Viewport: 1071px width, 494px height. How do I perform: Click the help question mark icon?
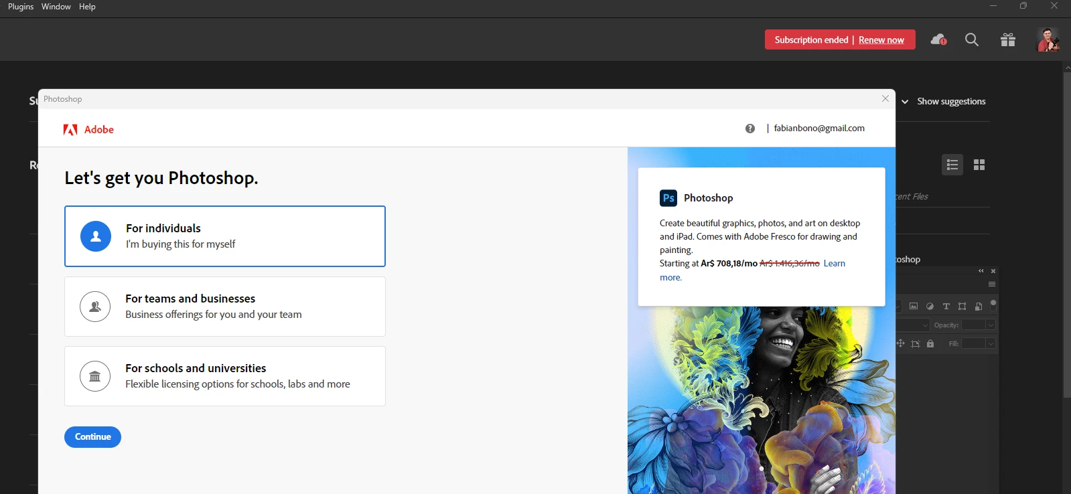(x=750, y=129)
